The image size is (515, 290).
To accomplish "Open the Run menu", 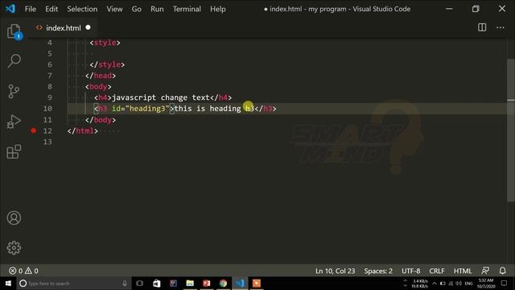I will (x=157, y=9).
